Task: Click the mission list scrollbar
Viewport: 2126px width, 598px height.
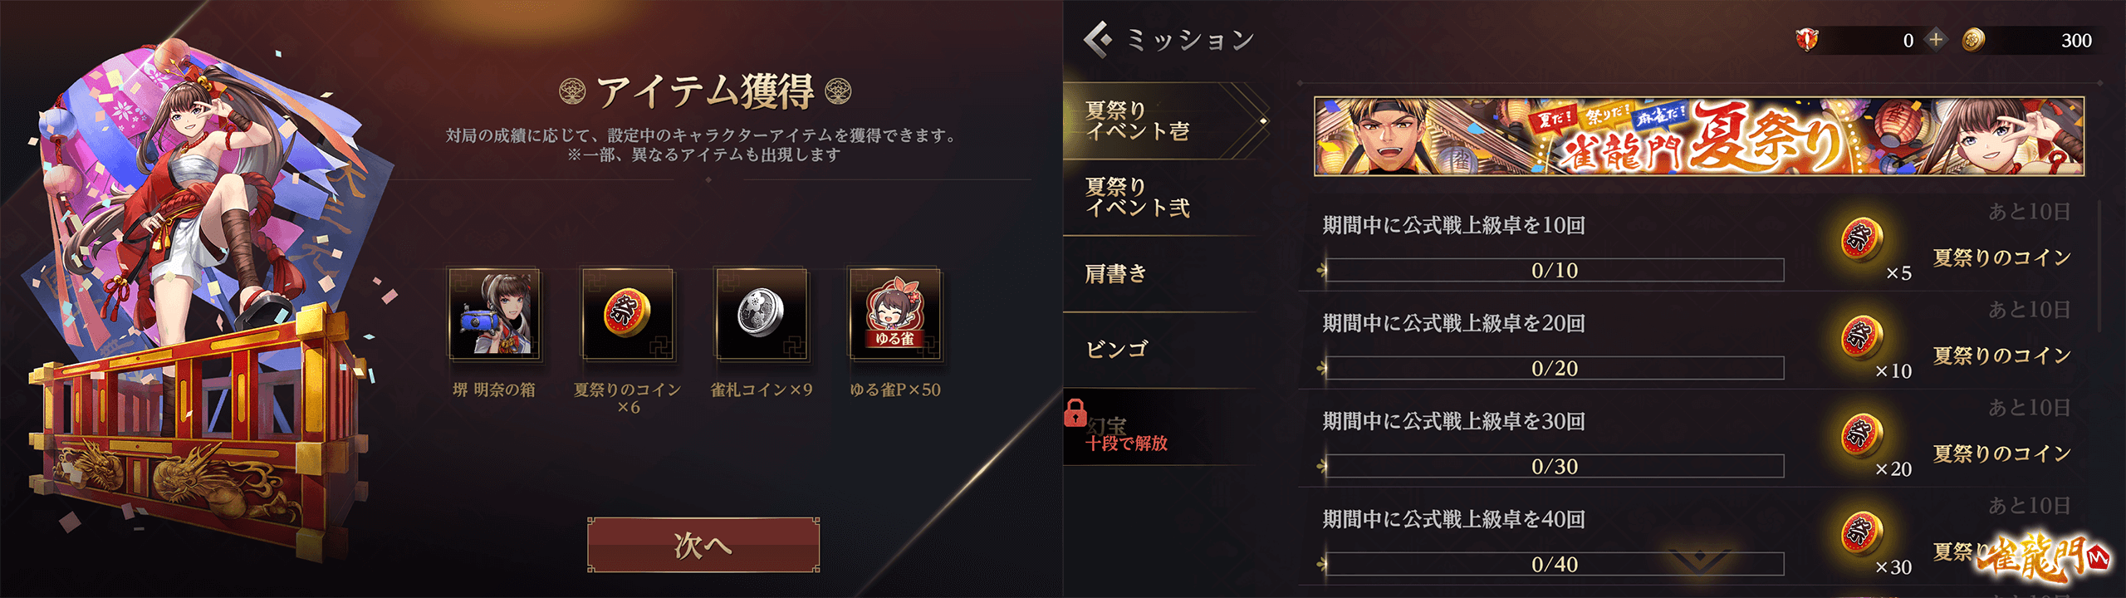Action: click(x=2099, y=266)
